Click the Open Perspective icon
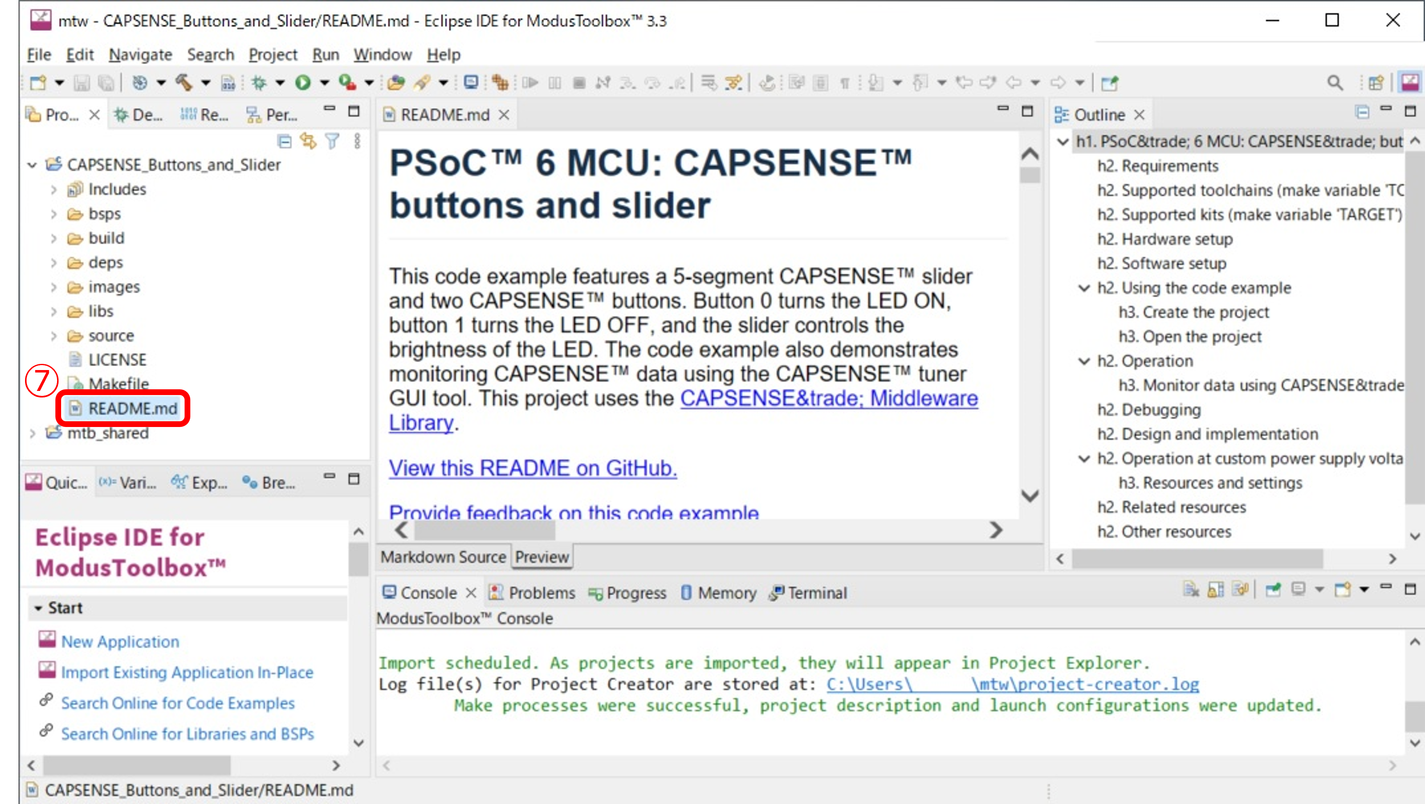The width and height of the screenshot is (1425, 804). pos(1376,83)
